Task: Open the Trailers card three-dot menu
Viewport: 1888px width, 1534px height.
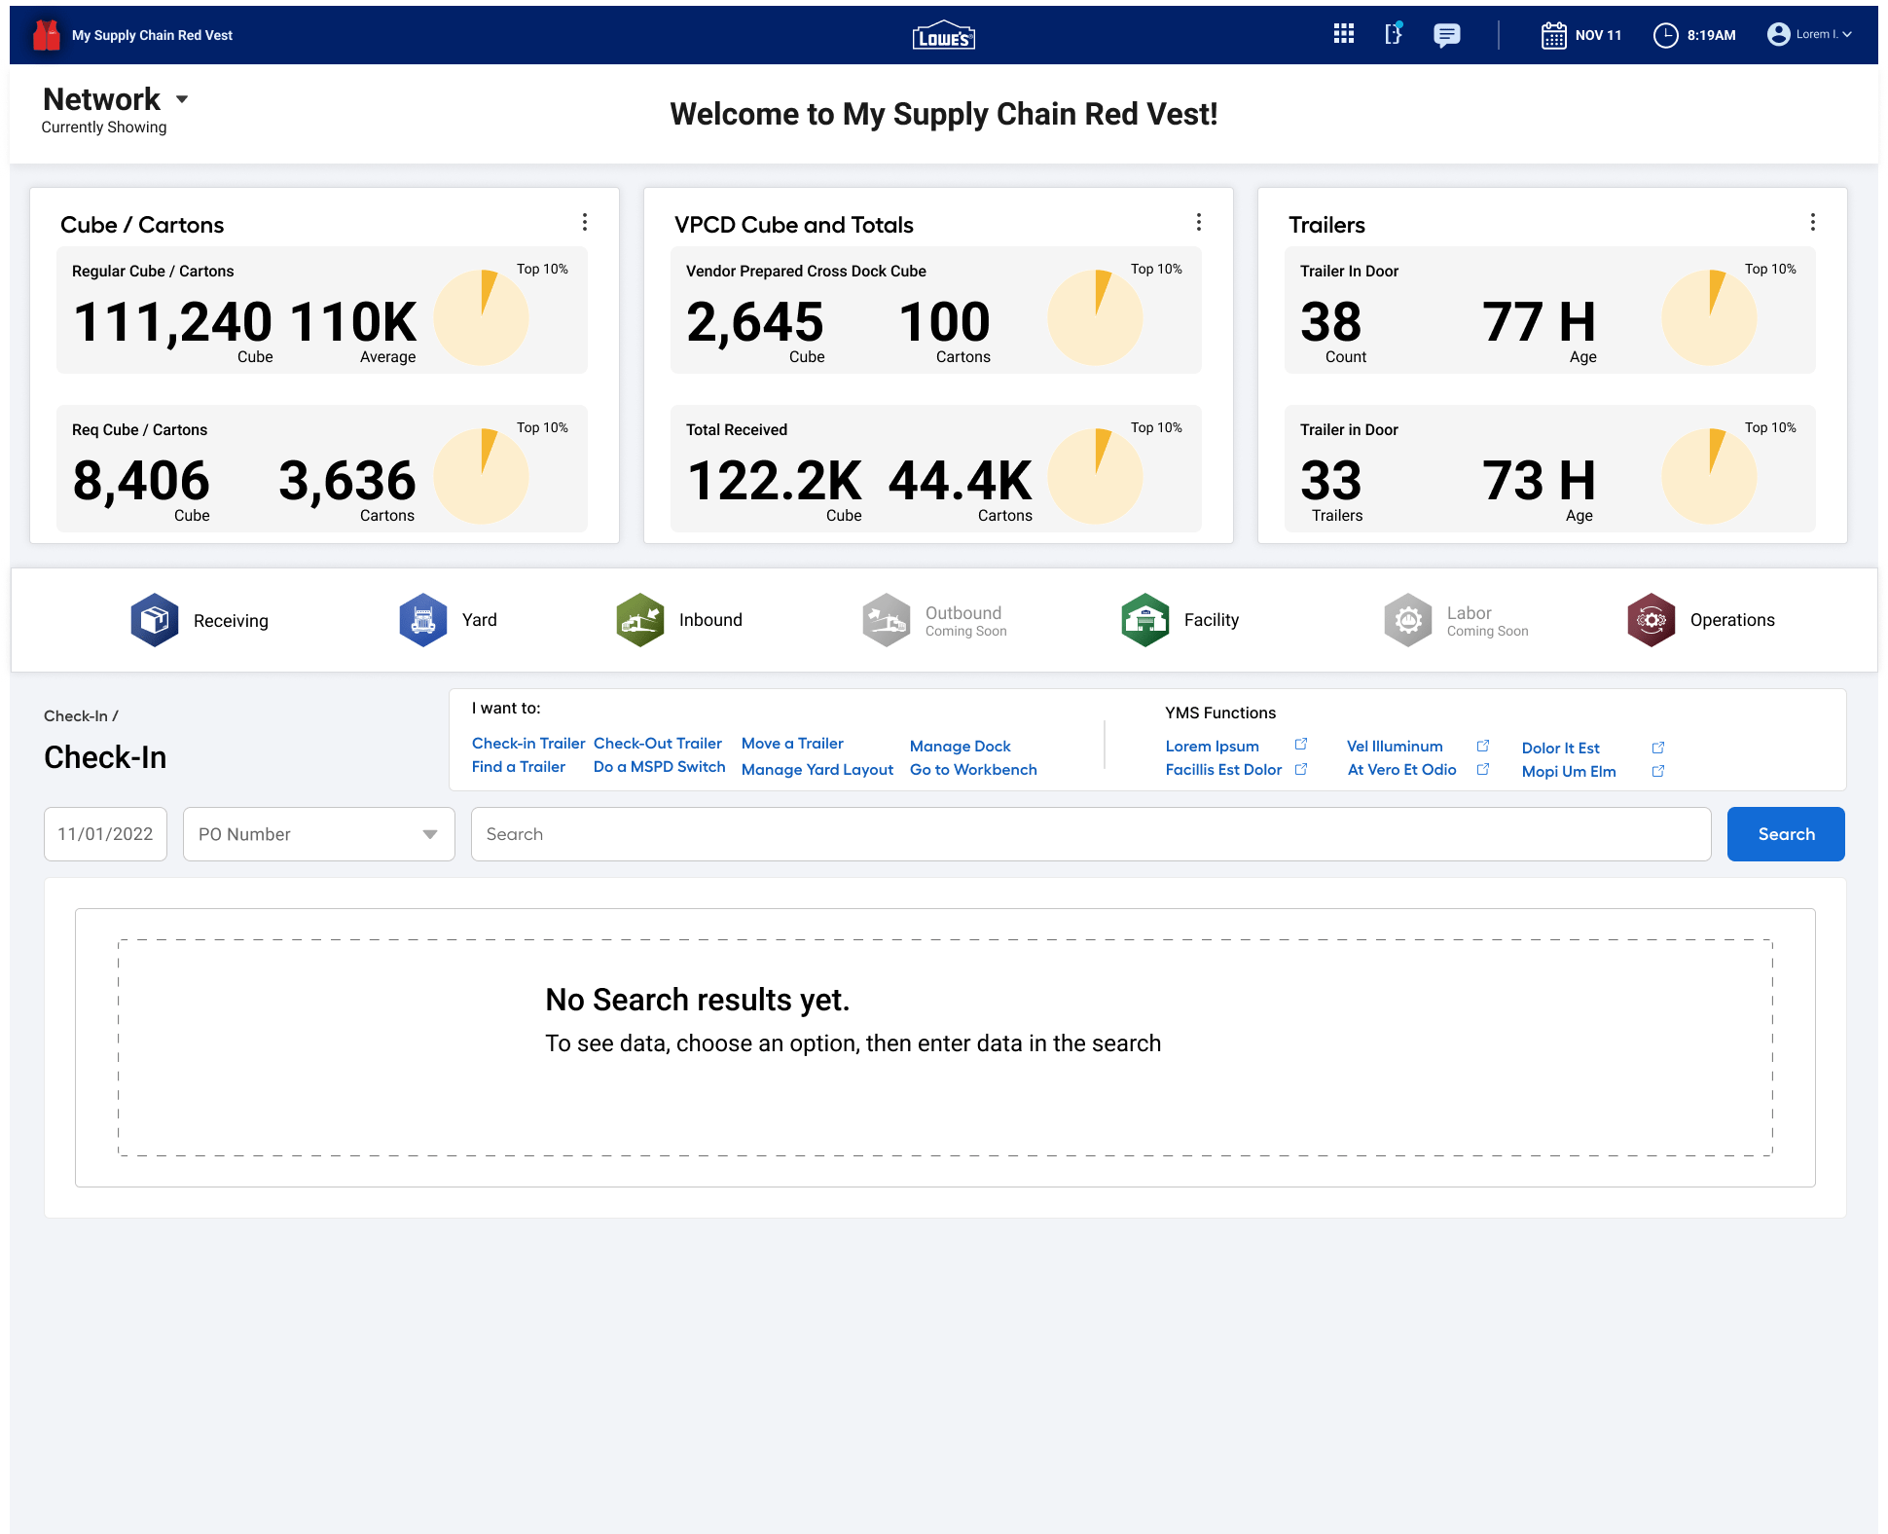Action: (1812, 222)
